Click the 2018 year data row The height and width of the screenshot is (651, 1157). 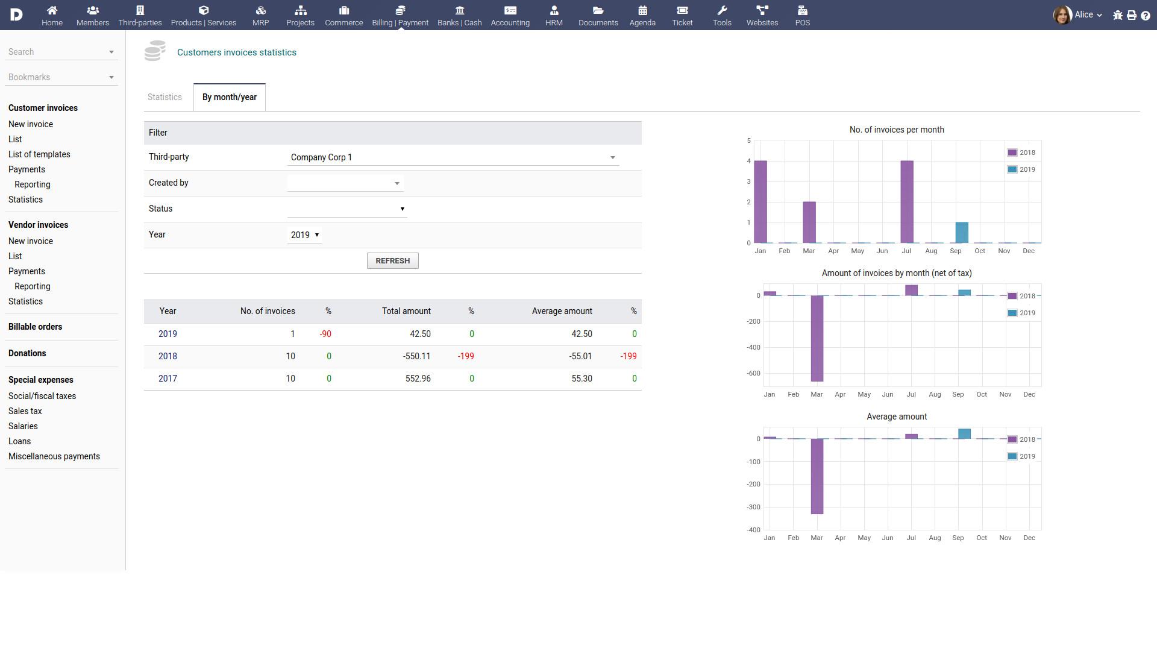click(167, 355)
